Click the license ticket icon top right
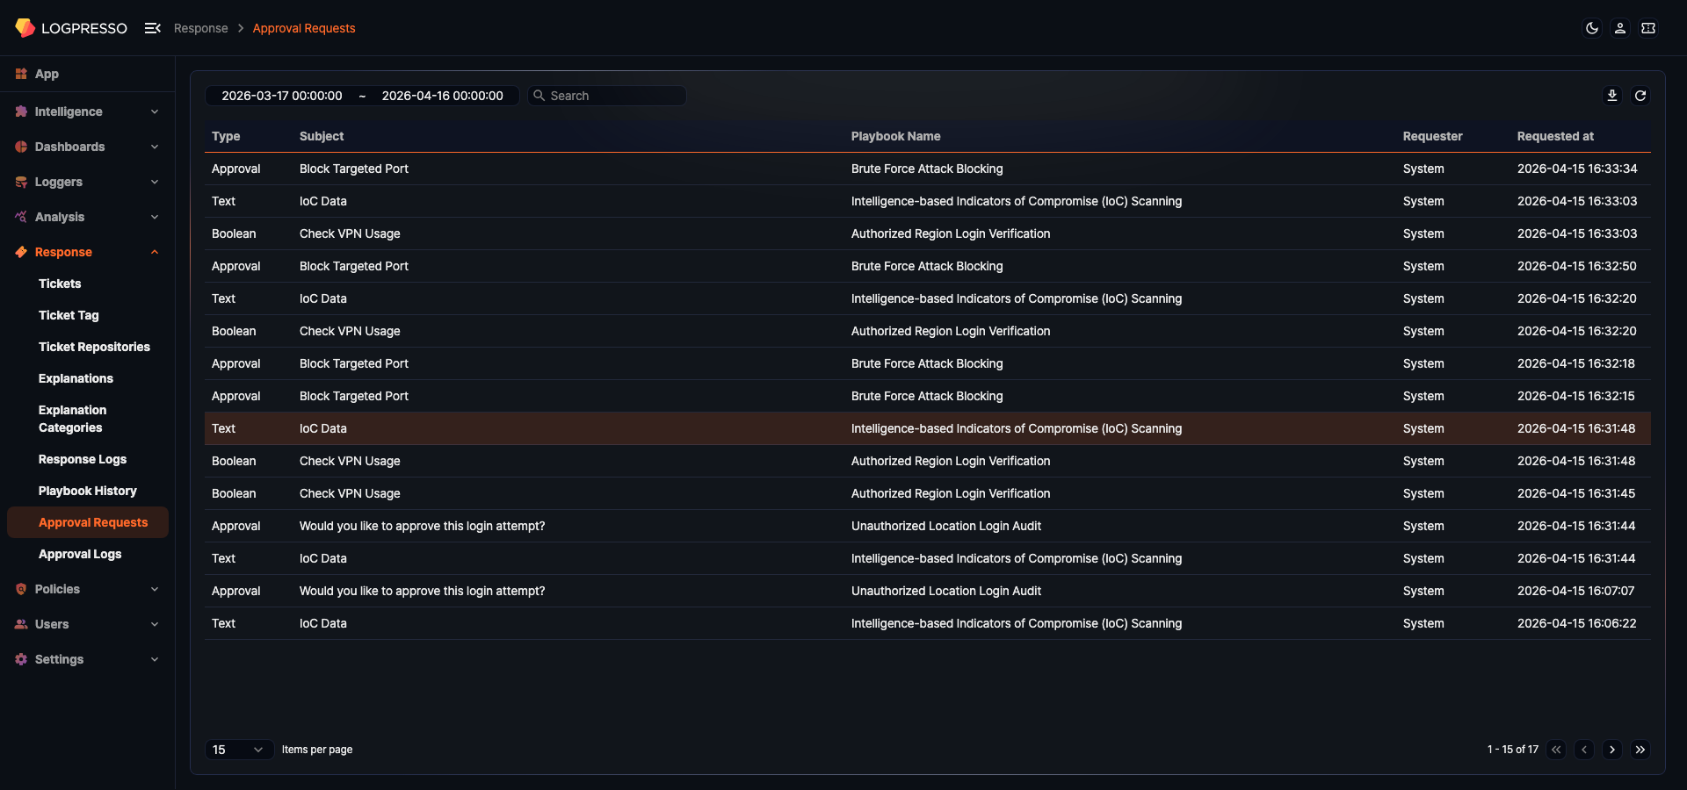The width and height of the screenshot is (1687, 790). click(1649, 28)
